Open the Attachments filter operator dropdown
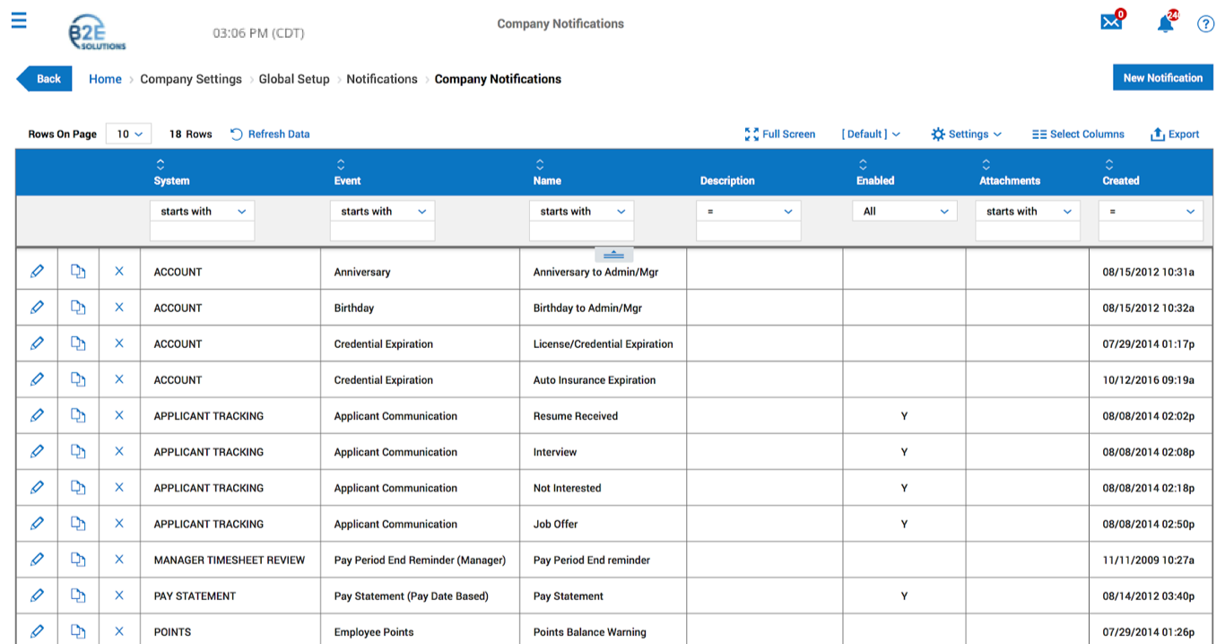 [x=1028, y=211]
